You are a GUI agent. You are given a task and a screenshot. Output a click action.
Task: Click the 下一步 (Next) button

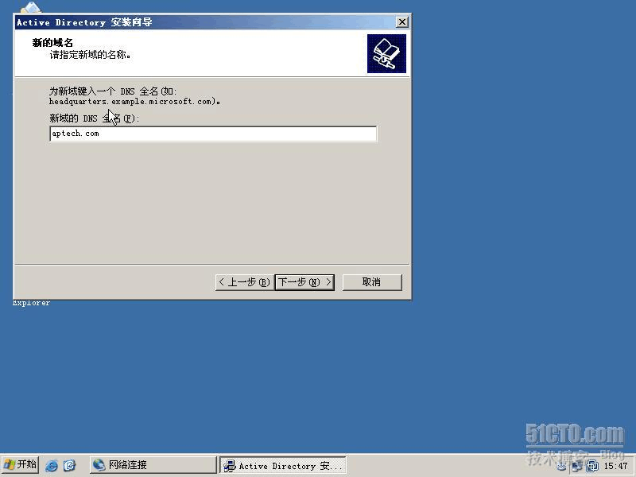click(304, 282)
